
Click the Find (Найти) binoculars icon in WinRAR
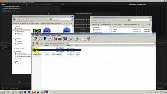60,39
